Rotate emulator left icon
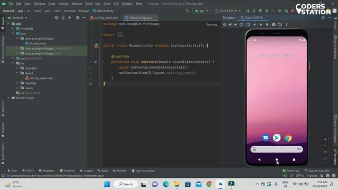 [241, 25]
